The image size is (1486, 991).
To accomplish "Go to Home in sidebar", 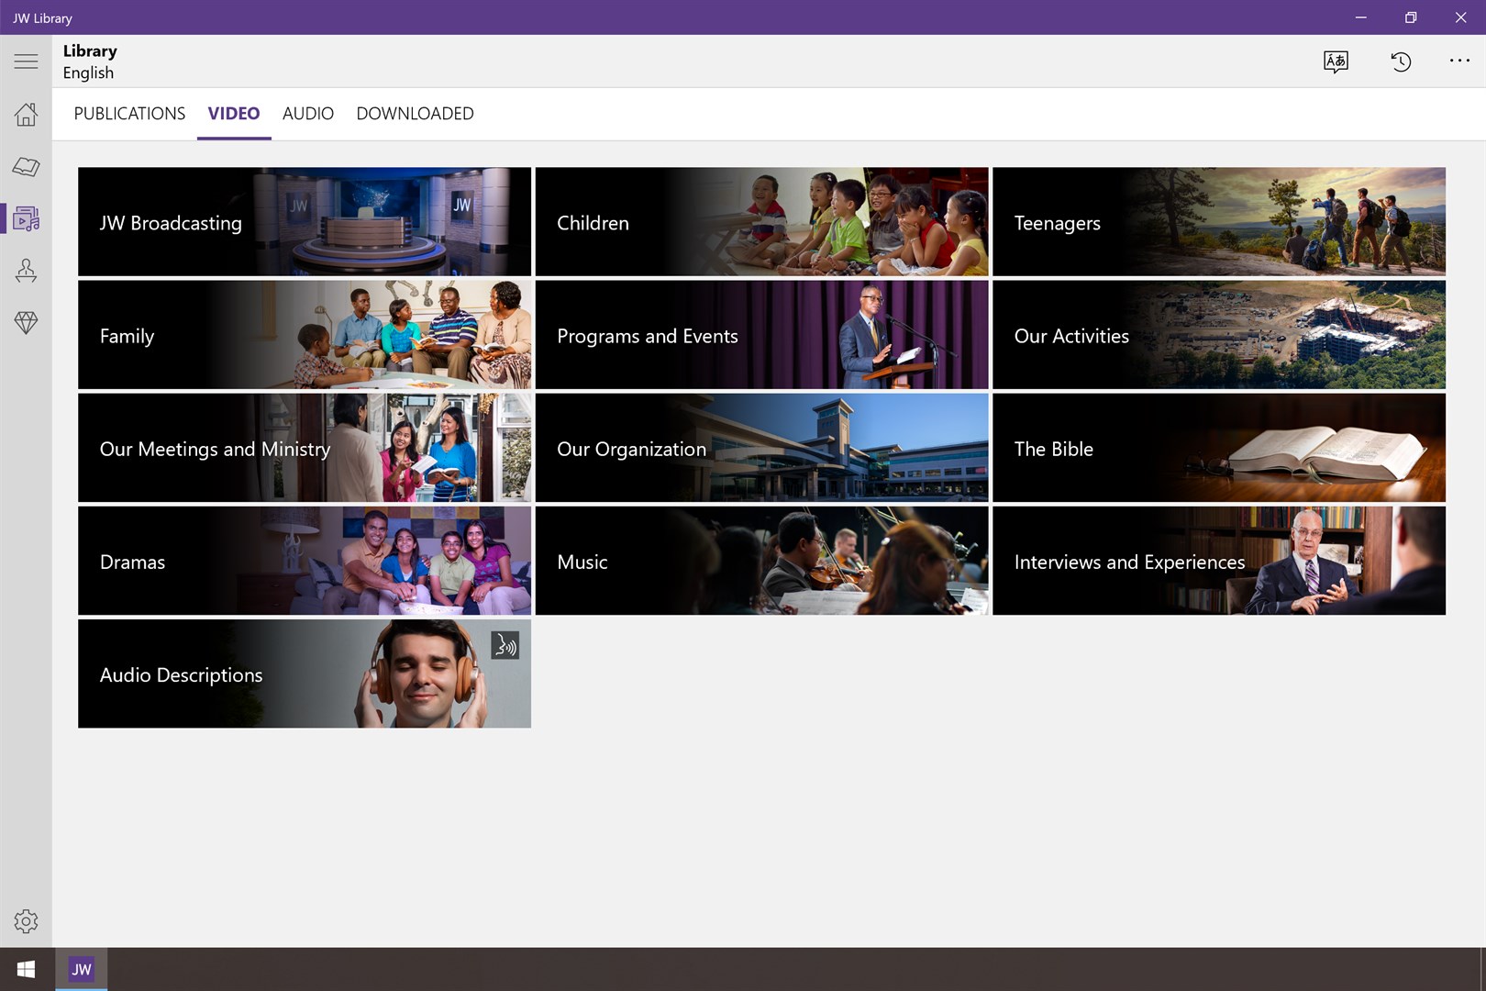I will click(x=26, y=114).
